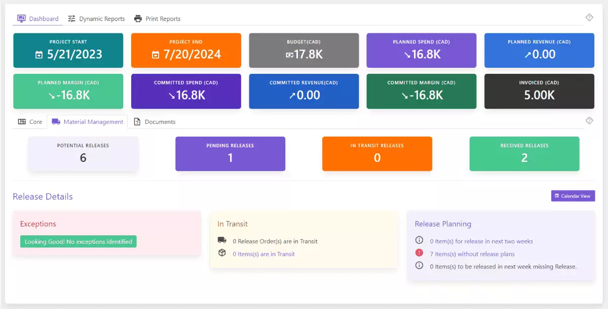Click the money icon in Budget card

click(x=289, y=55)
